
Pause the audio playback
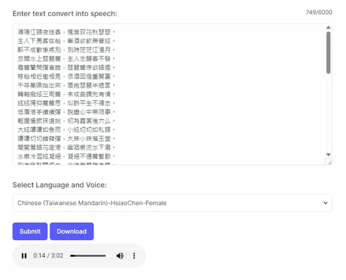click(24, 256)
